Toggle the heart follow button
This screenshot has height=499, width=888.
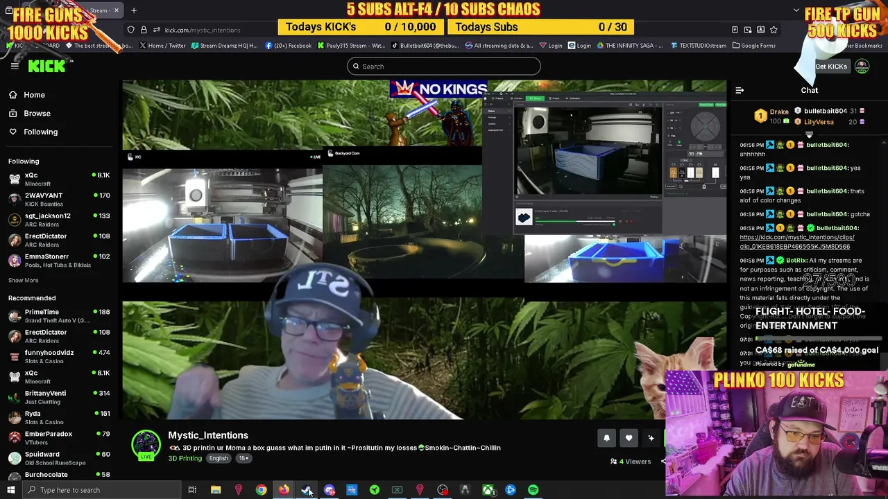tap(629, 438)
